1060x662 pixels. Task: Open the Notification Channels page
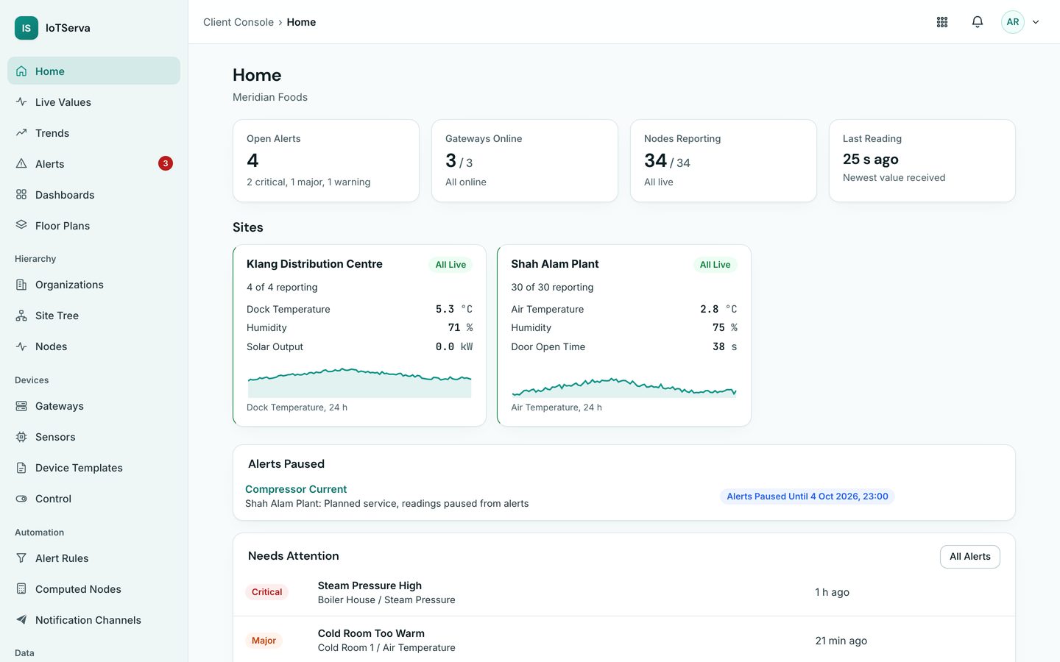click(93, 620)
